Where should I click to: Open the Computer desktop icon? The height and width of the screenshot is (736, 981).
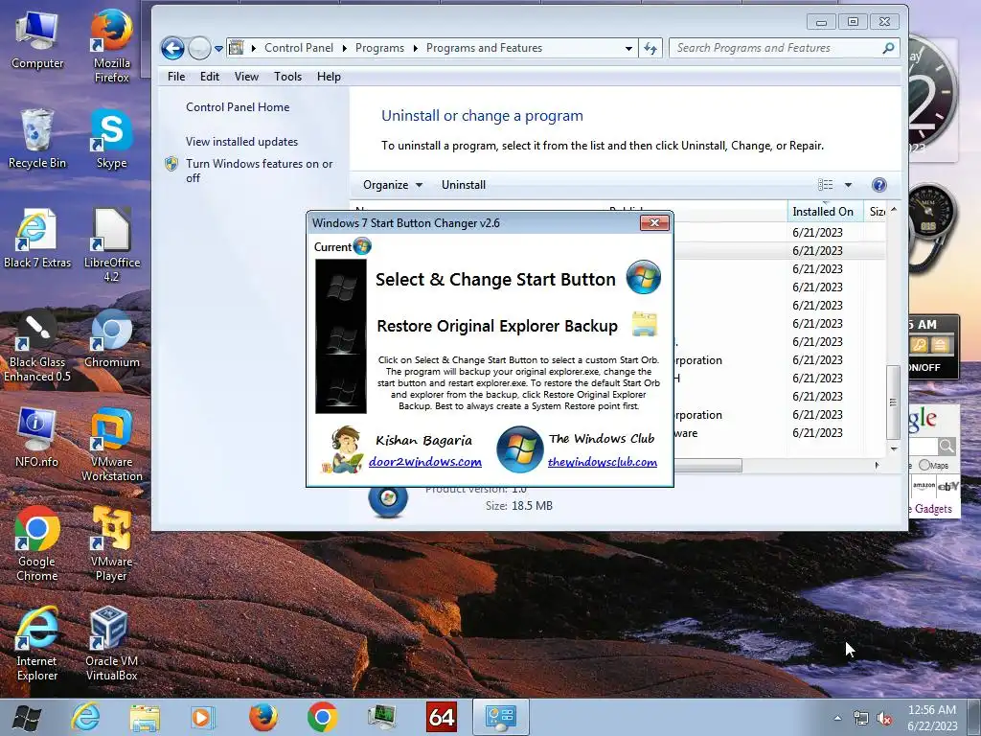click(37, 39)
